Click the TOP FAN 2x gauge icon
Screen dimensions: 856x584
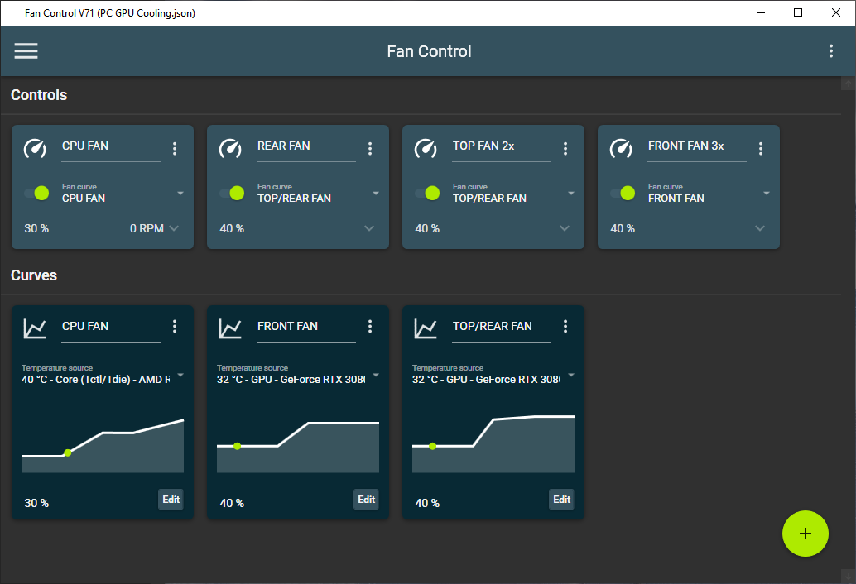coord(426,148)
